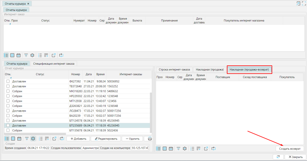Tick the checkbox for row БП235689

tap(8, 126)
